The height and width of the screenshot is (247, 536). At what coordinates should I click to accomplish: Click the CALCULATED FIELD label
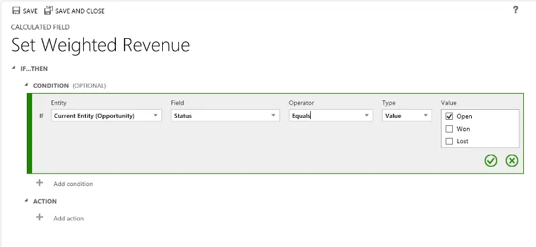click(x=40, y=27)
